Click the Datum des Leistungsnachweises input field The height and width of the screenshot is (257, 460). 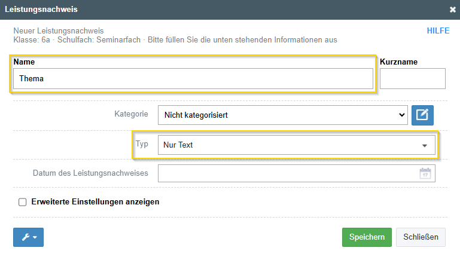pos(297,173)
